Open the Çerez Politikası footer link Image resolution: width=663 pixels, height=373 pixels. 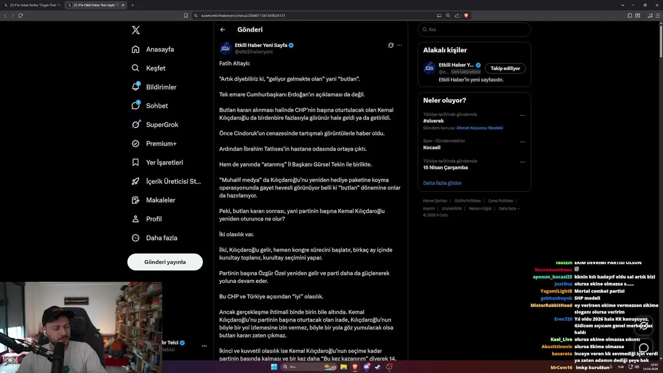click(501, 200)
